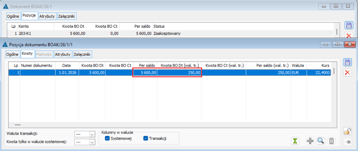Open the Atrybuty tab in position window
Screen dimensions: 358x151
(63, 54)
